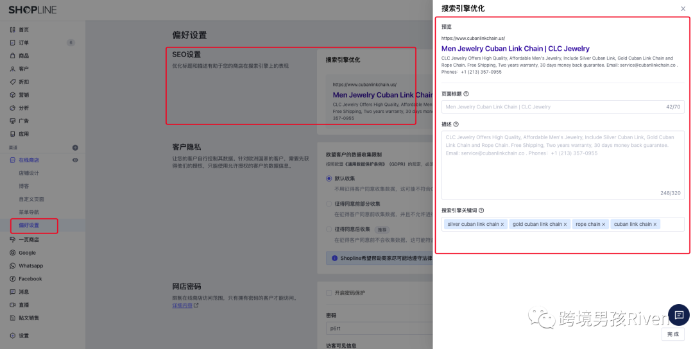Viewport: 693px width, 349px height.
Task: Click the 密码 field containing p6rt
Action: pos(379,328)
